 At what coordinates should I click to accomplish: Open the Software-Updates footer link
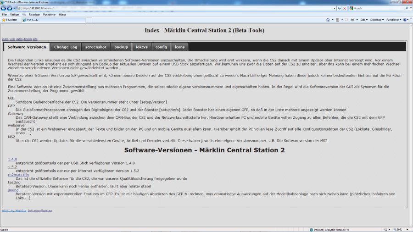40,210
